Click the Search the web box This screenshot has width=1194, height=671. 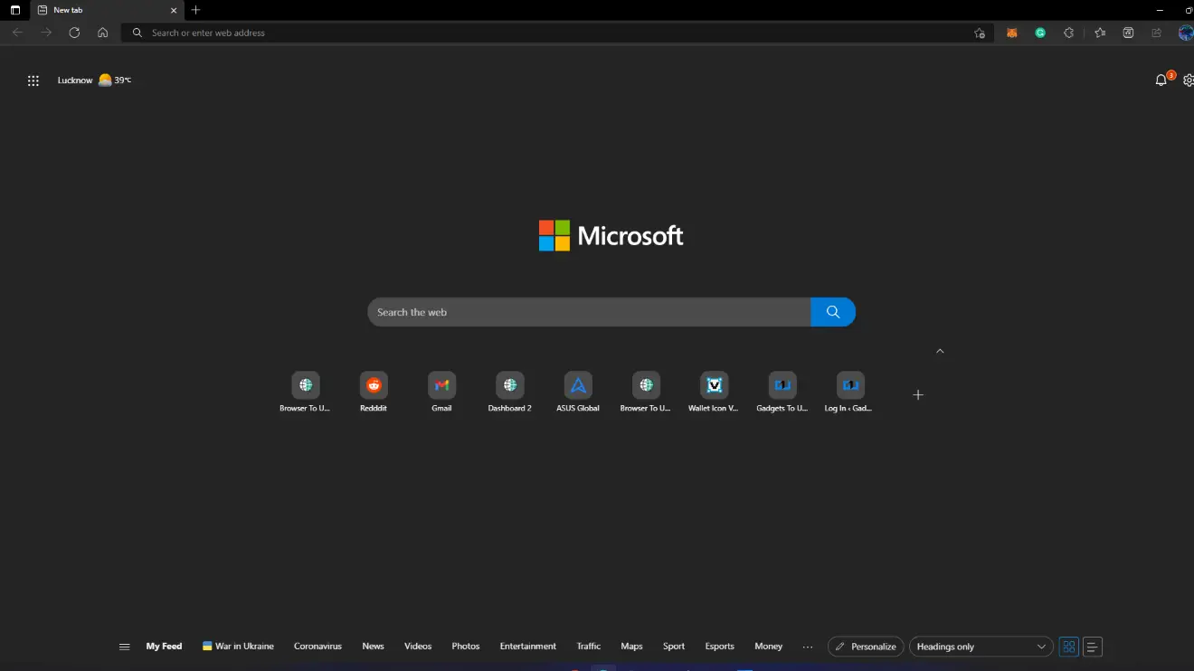click(589, 312)
